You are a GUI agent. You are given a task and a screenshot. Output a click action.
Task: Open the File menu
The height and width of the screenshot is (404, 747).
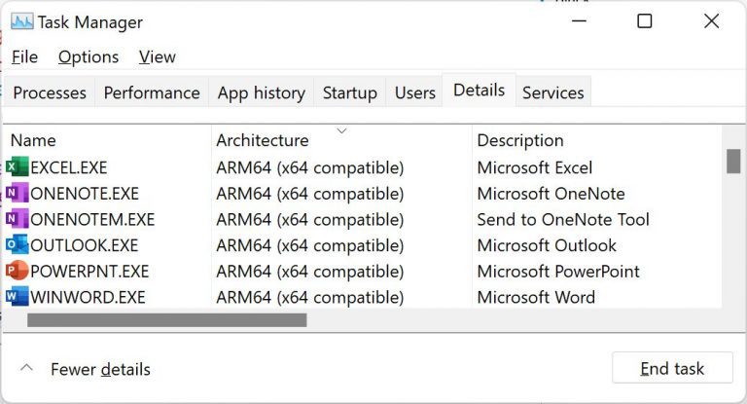point(24,56)
